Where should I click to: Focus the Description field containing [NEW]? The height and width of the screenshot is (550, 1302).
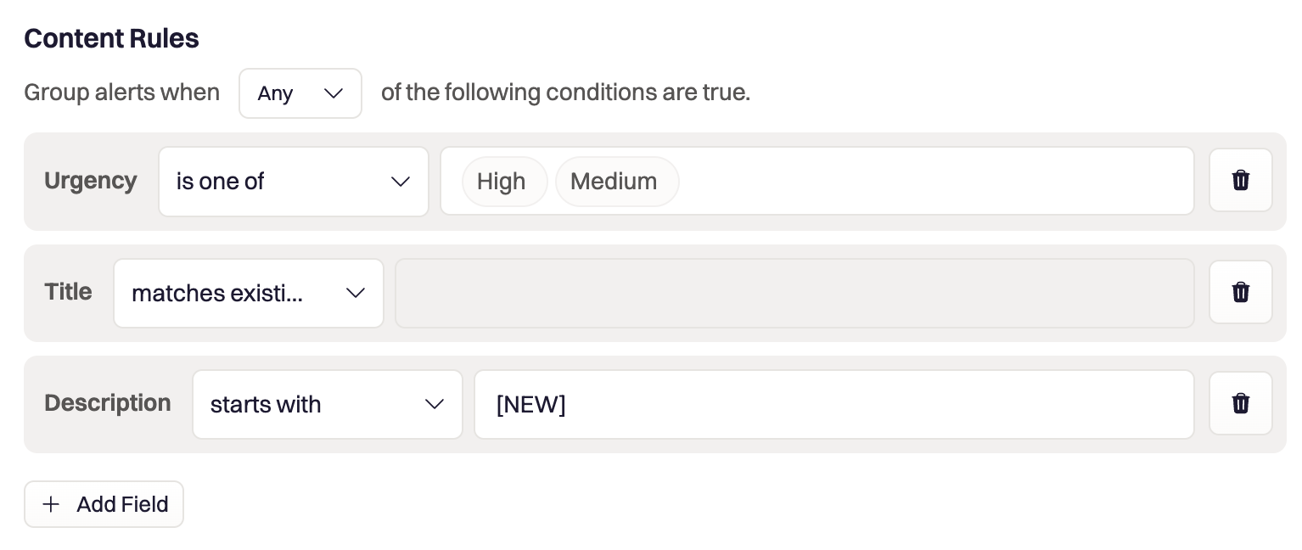(833, 404)
